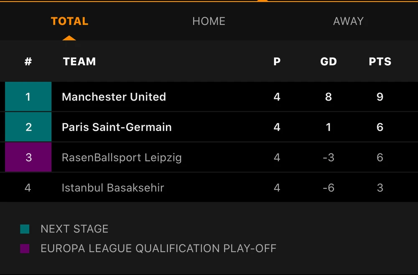
Task: Click the teal position 2 badge
Action: 28,127
